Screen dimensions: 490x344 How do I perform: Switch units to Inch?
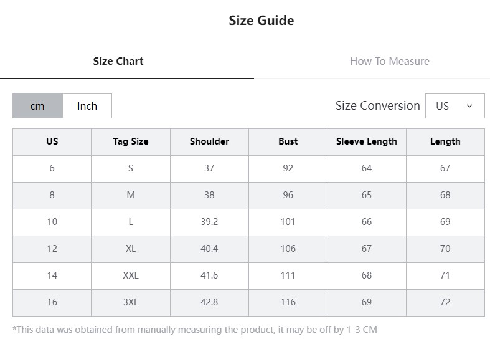(87, 106)
